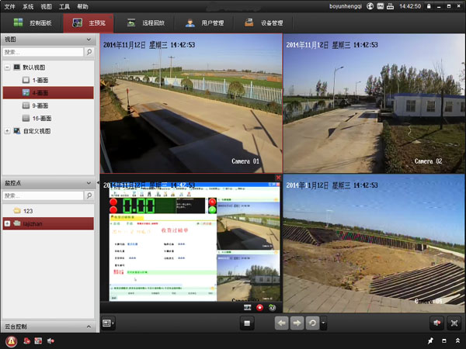Open the window layout selector dropdown
The image size is (466, 349).
click(x=109, y=323)
